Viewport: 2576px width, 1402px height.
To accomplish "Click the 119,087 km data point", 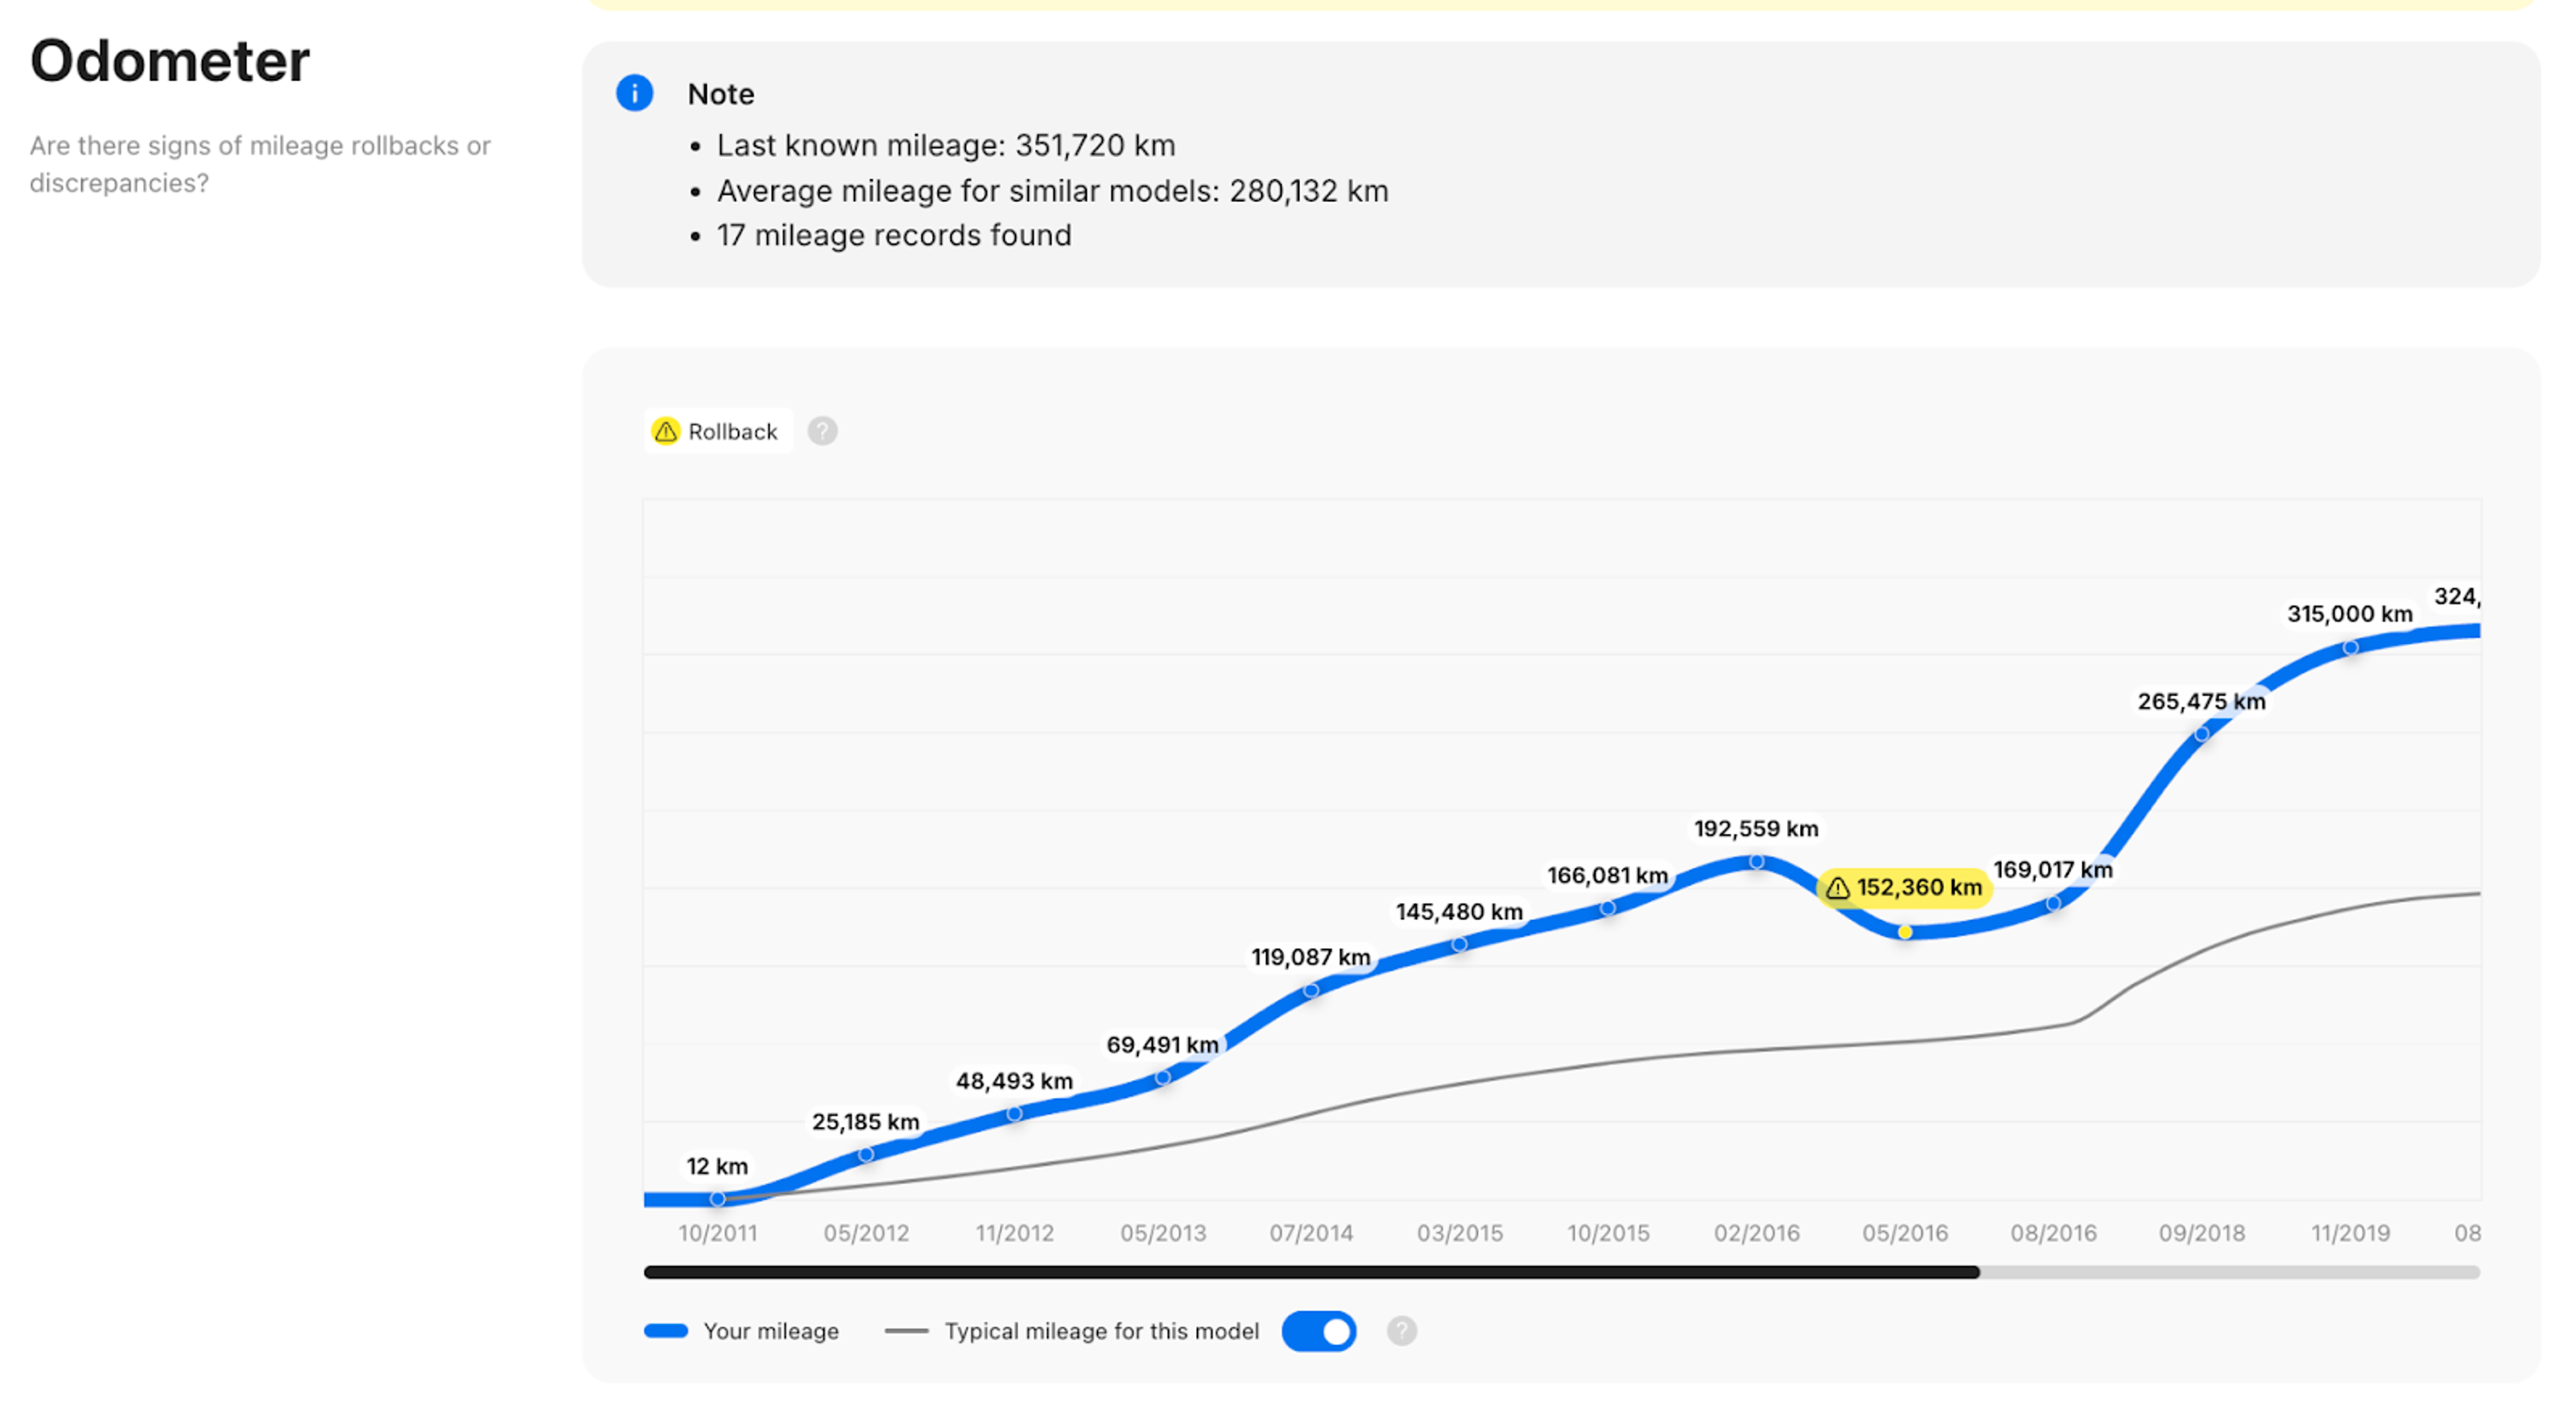I will [x=1311, y=990].
